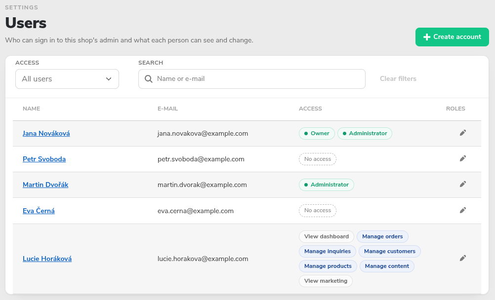Click e-mail eva.cerna@example.com
The image size is (495, 300).
[196, 211]
